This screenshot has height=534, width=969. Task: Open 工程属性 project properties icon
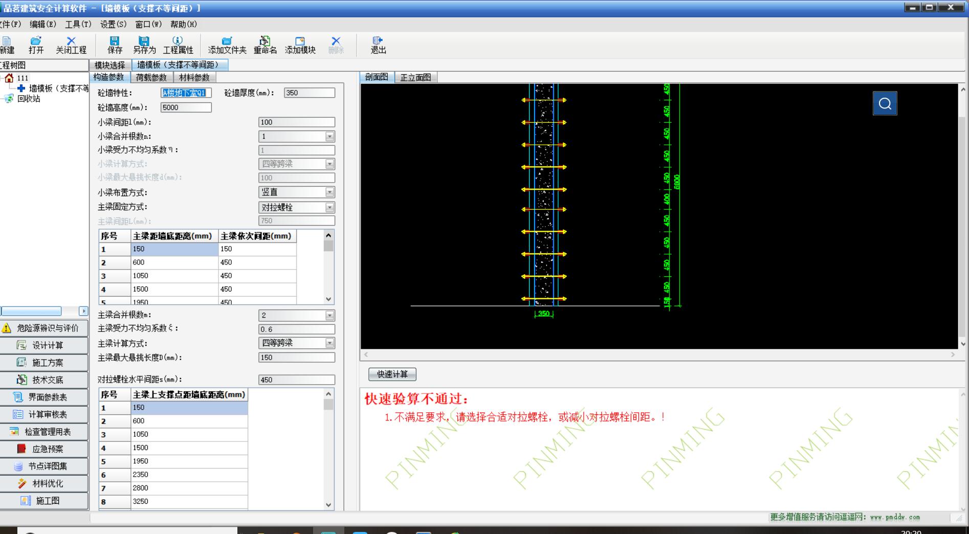click(x=178, y=45)
